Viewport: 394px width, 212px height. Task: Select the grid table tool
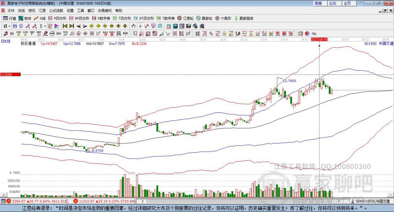pyautogui.click(x=301, y=33)
